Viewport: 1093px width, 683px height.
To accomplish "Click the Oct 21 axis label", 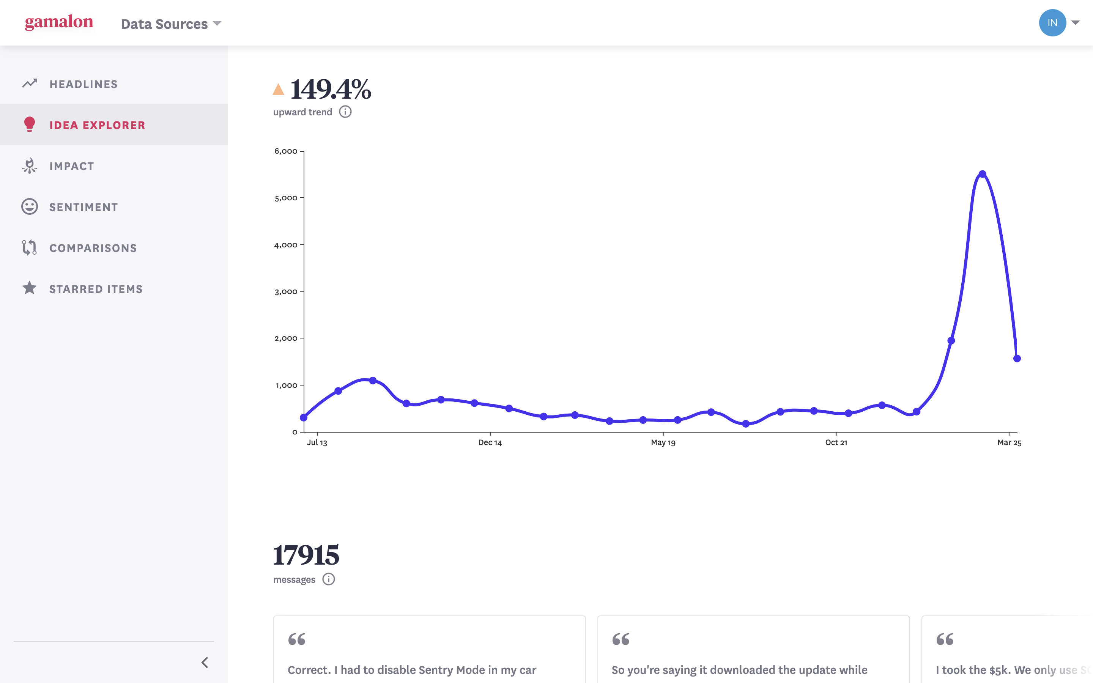I will click(x=836, y=443).
